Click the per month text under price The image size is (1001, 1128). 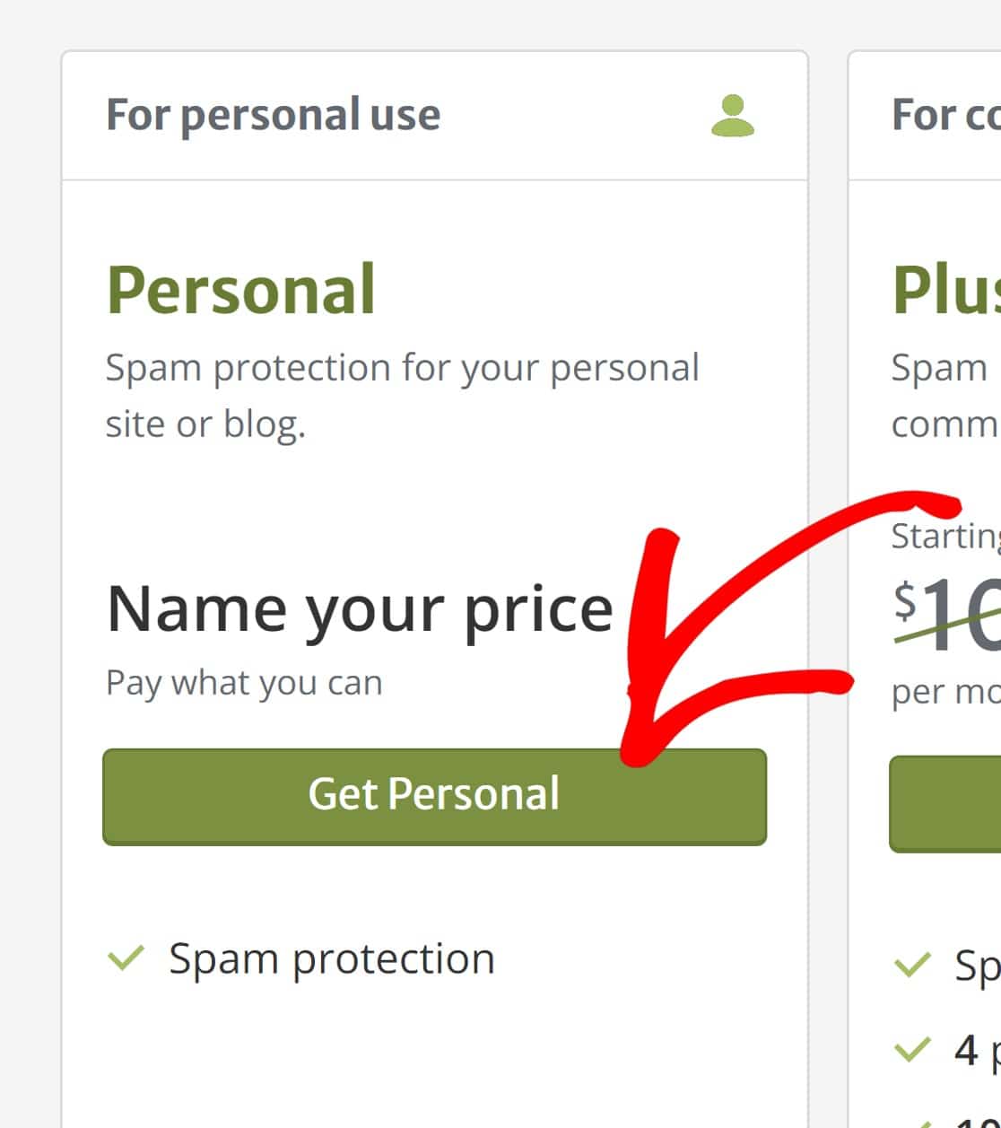pyautogui.click(x=945, y=692)
